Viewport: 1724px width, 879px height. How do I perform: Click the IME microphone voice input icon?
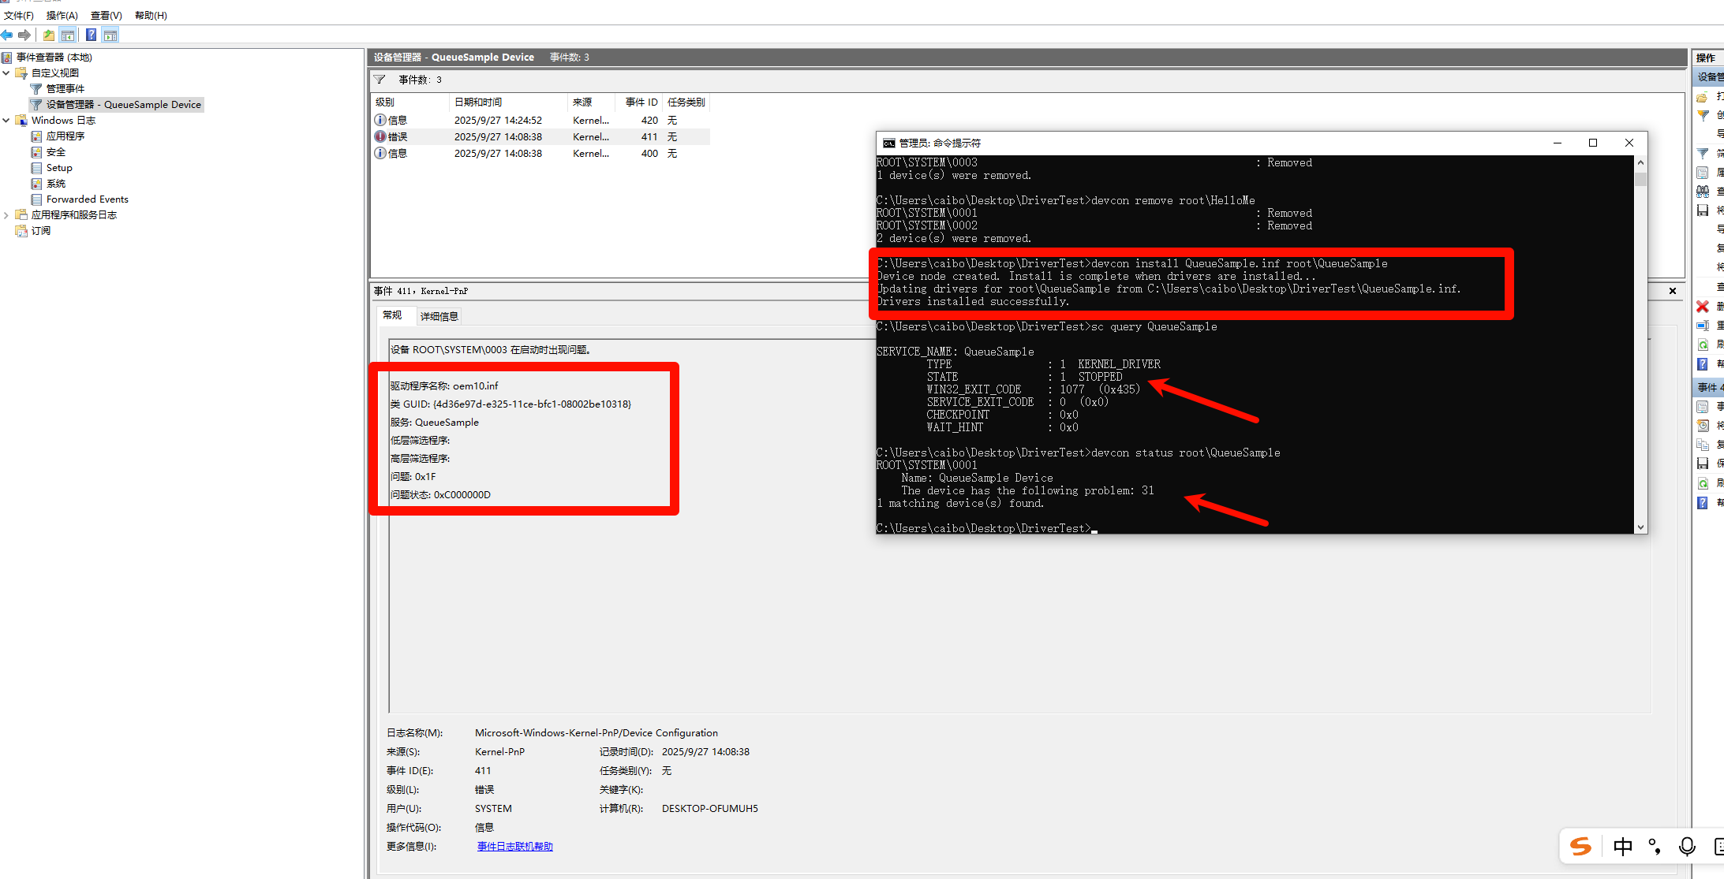pos(1687,847)
